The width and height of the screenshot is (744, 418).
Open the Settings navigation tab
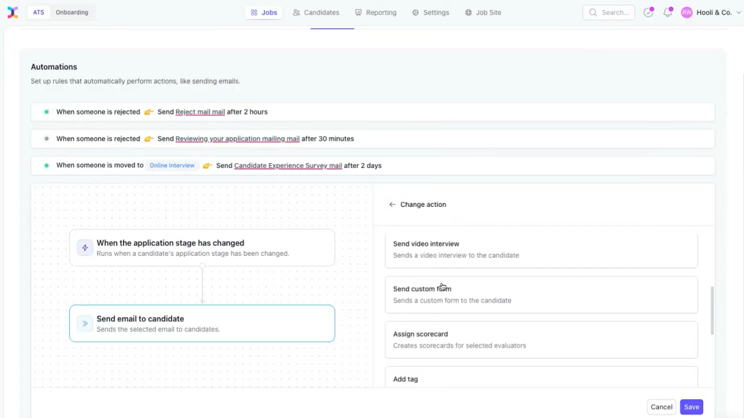[x=430, y=13]
